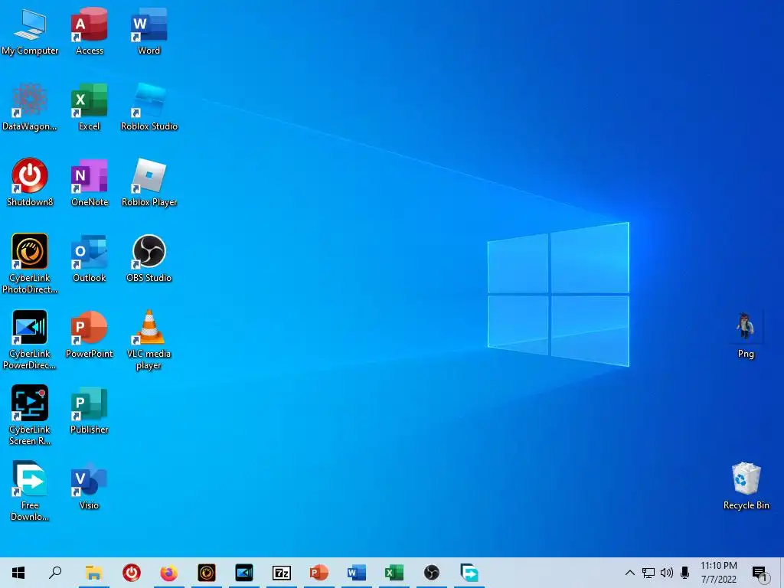Screen dimensions: 784x588
Task: Select the VLC media player desktop shortcut
Action: coord(149,340)
